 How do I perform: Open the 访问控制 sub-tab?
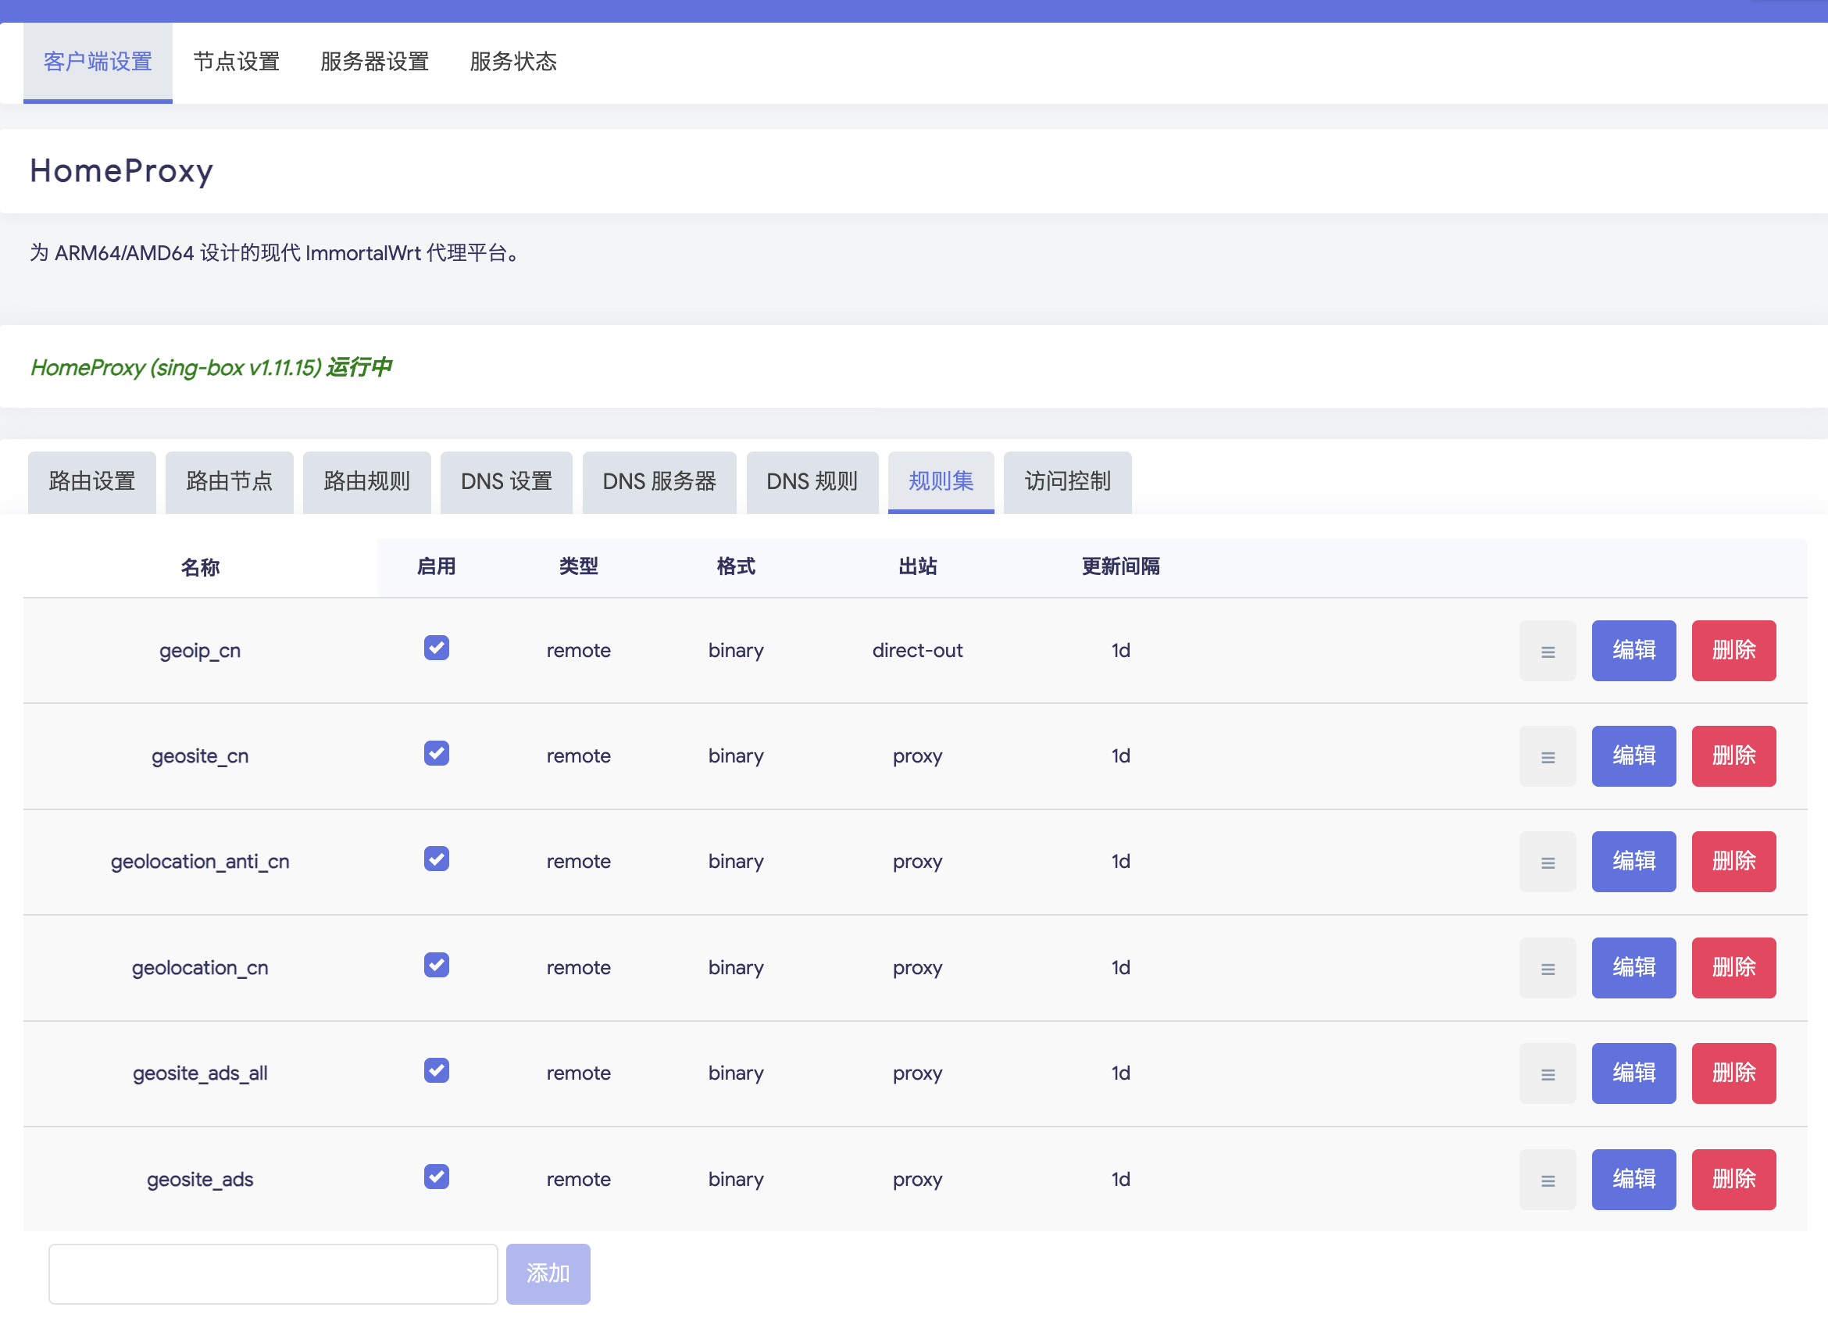(x=1066, y=482)
